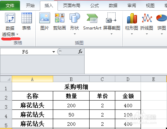Open the Name Box dropdown arrow
The width and height of the screenshot is (167, 129).
(54, 52)
